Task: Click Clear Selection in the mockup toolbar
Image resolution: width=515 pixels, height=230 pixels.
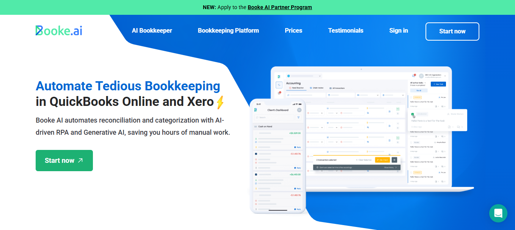Action: pyautogui.click(x=364, y=160)
